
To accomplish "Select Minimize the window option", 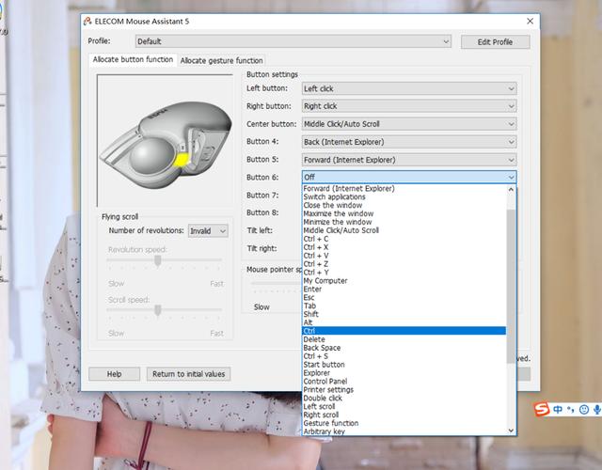I will click(404, 222).
